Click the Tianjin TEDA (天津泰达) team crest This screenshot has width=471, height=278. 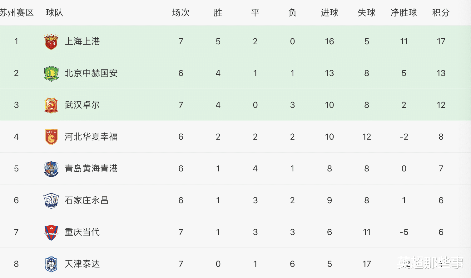pos(51,264)
